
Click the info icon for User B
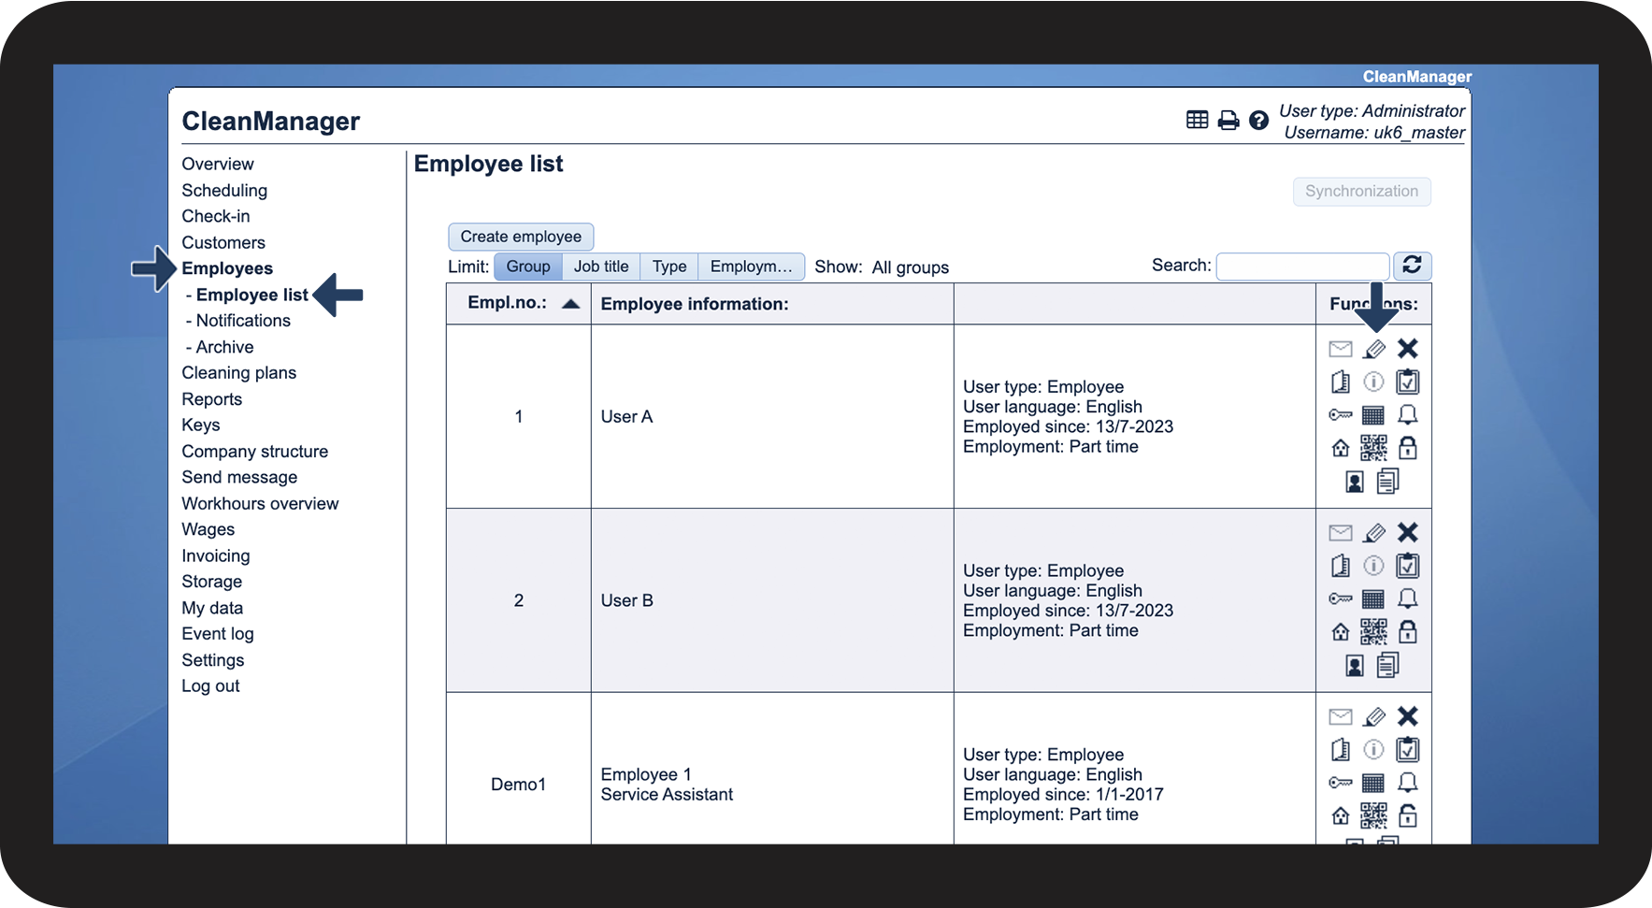tap(1373, 566)
